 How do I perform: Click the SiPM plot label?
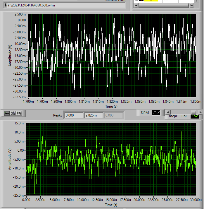[145, 113]
